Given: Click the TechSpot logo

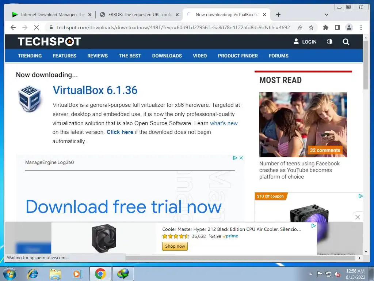Looking at the screenshot, I should [49, 42].
